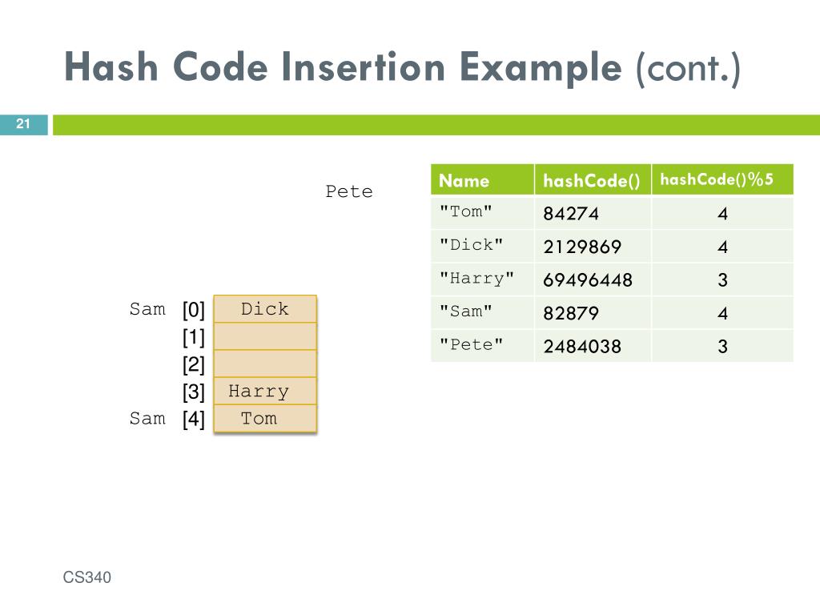This screenshot has width=820, height=615.
Task: Click the empty array cell at index 2
Action: pyautogui.click(x=265, y=364)
